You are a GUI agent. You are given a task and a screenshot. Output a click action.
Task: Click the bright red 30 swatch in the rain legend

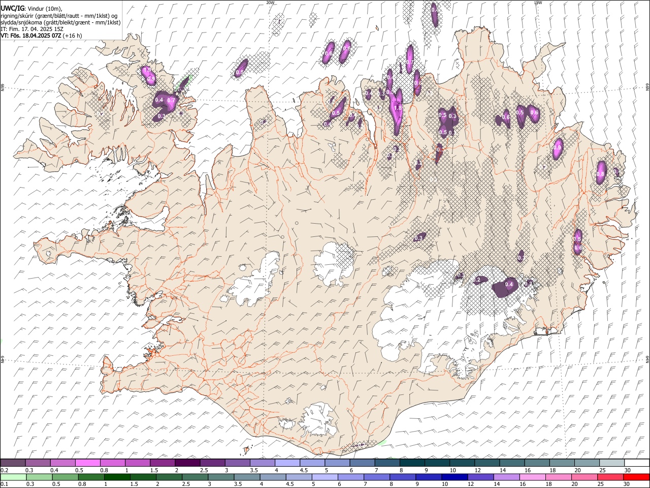point(636,477)
